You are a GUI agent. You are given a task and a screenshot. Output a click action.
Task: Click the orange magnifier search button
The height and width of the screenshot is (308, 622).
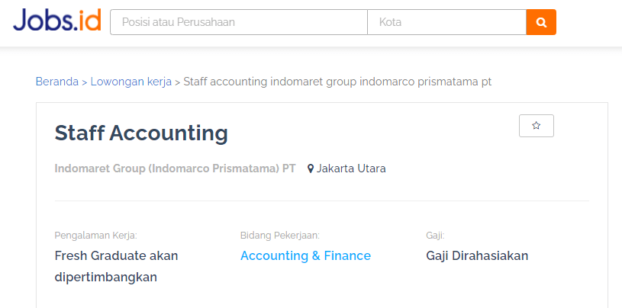point(541,22)
